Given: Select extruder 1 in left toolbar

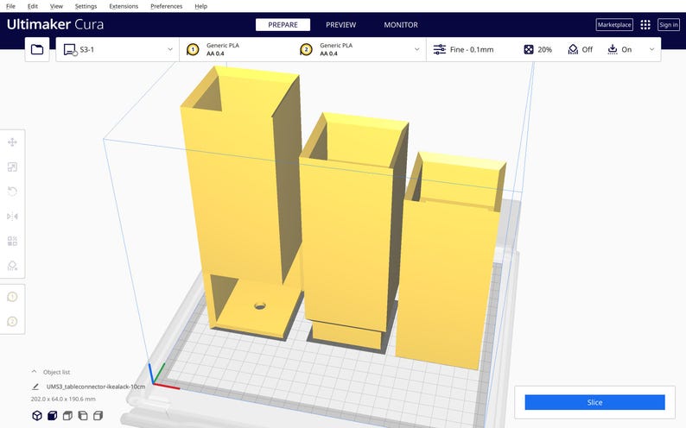Looking at the screenshot, I should tap(12, 297).
